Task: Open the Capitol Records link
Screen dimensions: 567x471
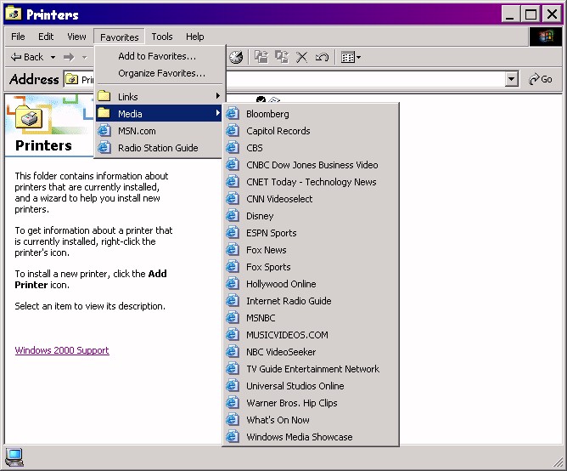Action: coord(311,131)
